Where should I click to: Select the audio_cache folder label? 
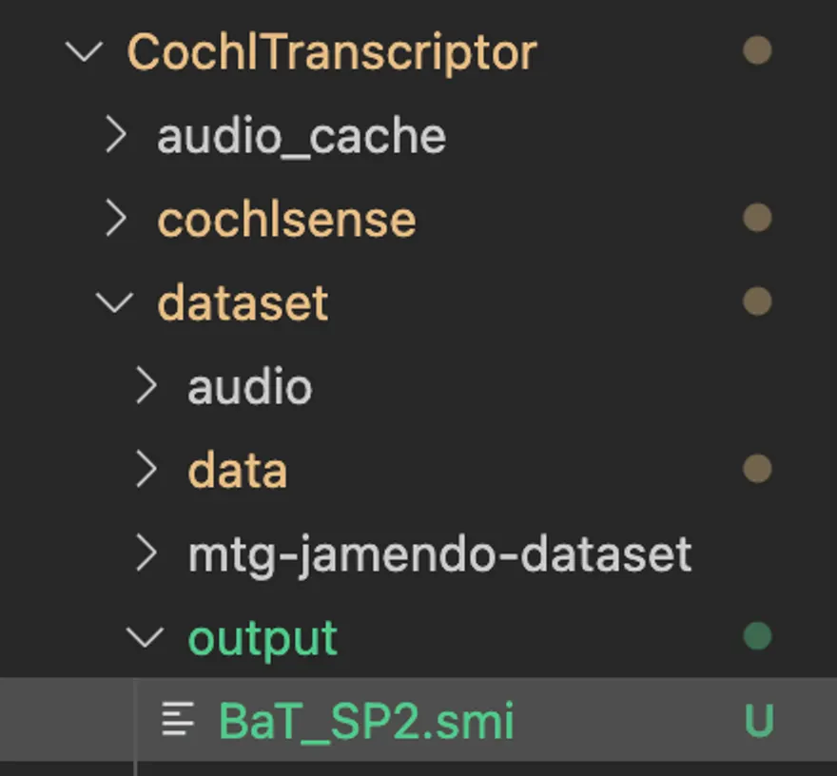pyautogui.click(x=301, y=136)
